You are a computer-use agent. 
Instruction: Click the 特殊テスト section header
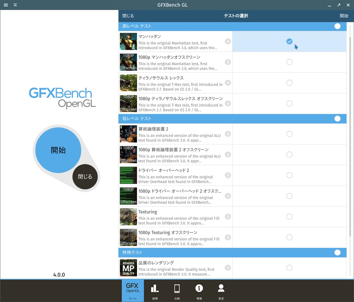(232, 253)
